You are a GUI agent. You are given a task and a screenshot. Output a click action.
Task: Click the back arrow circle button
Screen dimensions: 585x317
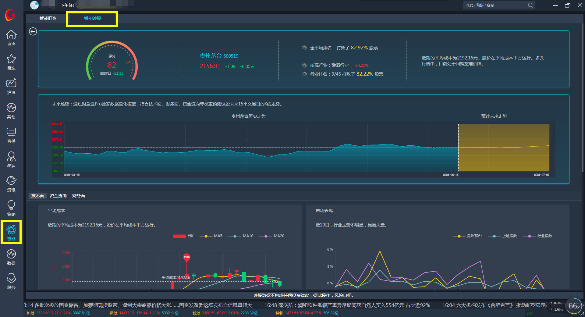click(x=33, y=31)
